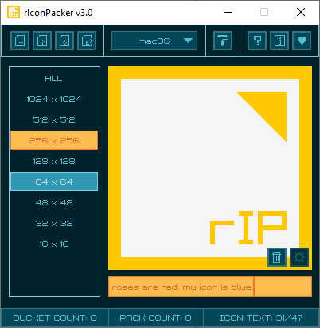The width and height of the screenshot is (320, 328).
Task: Delete the icon image with the trash button
Action: tap(277, 257)
